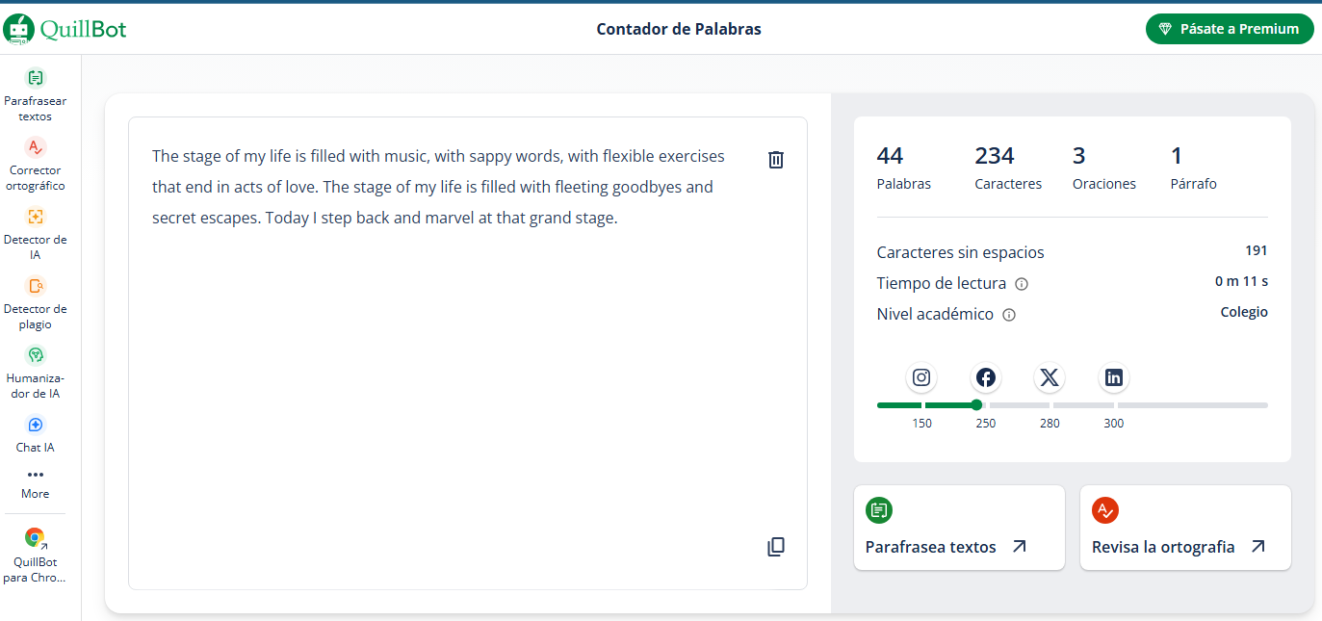
Task: Click info icon next to Tiempo de lectura
Action: coord(1022,284)
